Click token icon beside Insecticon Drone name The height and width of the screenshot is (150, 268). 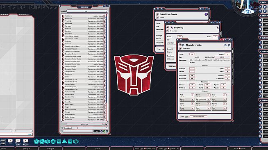pos(157,14)
